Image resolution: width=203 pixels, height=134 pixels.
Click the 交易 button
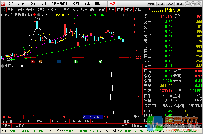[170, 4]
